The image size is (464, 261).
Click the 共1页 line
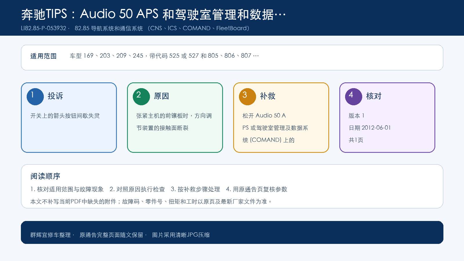[356, 140]
